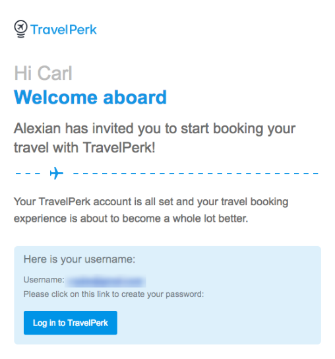Click the blurred username email link
335x359 pixels.
106,280
